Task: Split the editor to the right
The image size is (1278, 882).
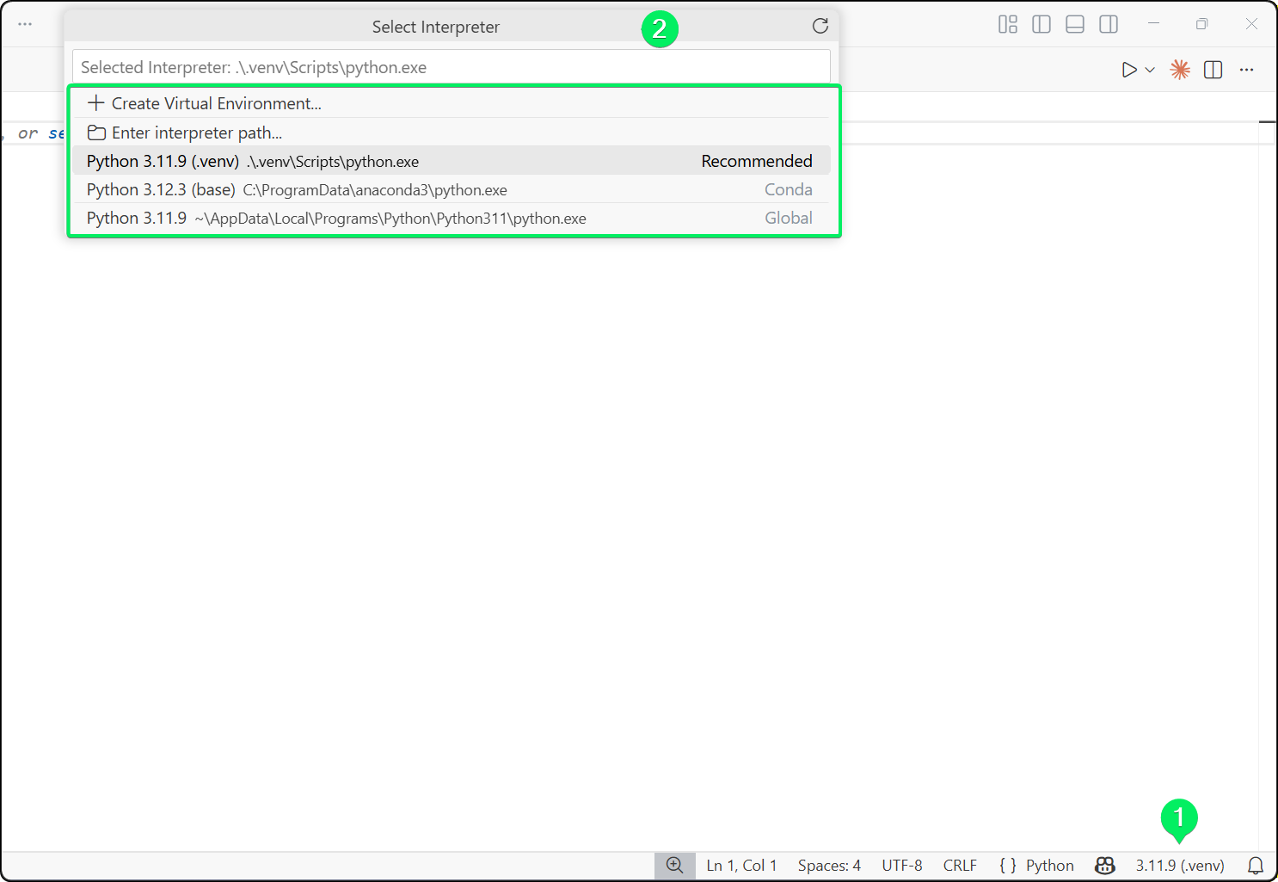Action: click(x=1213, y=70)
